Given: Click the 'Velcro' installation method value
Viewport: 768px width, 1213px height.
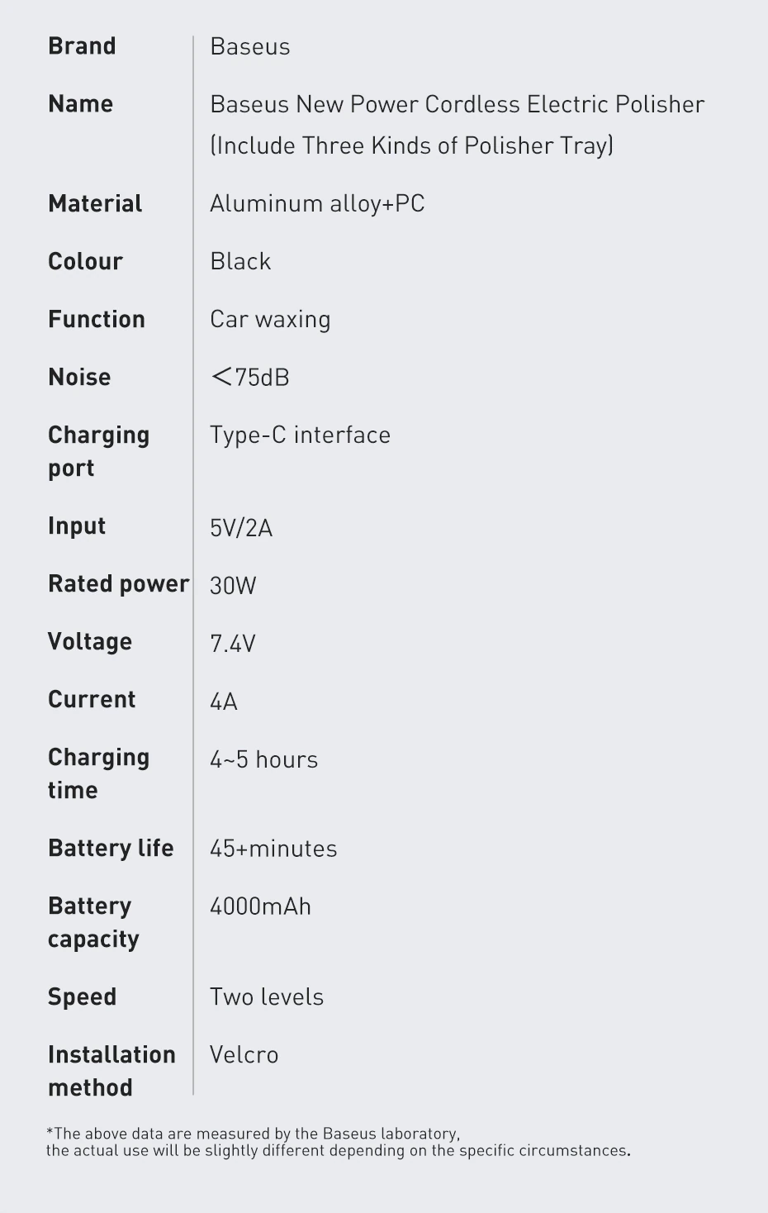Looking at the screenshot, I should pos(244,1055).
